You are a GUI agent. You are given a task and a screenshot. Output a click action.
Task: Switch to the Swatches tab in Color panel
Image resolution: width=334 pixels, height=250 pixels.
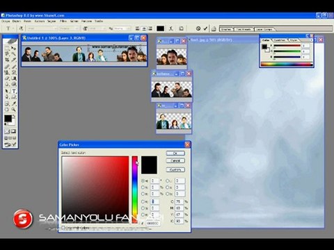(280, 40)
